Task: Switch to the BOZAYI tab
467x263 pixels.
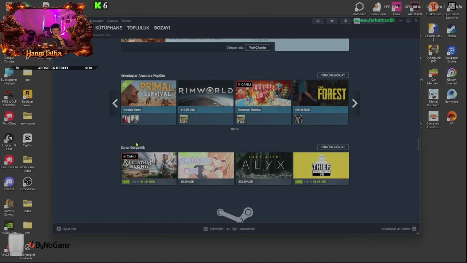Action: tap(162, 28)
